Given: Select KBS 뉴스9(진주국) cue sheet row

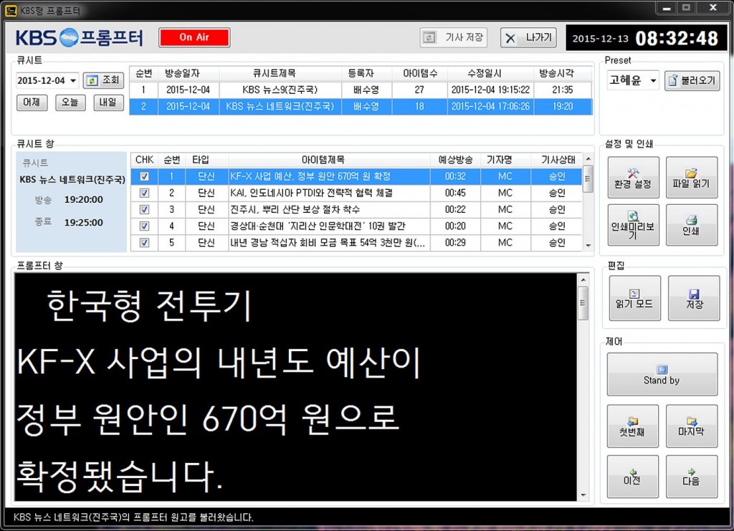Looking at the screenshot, I should (x=361, y=90).
